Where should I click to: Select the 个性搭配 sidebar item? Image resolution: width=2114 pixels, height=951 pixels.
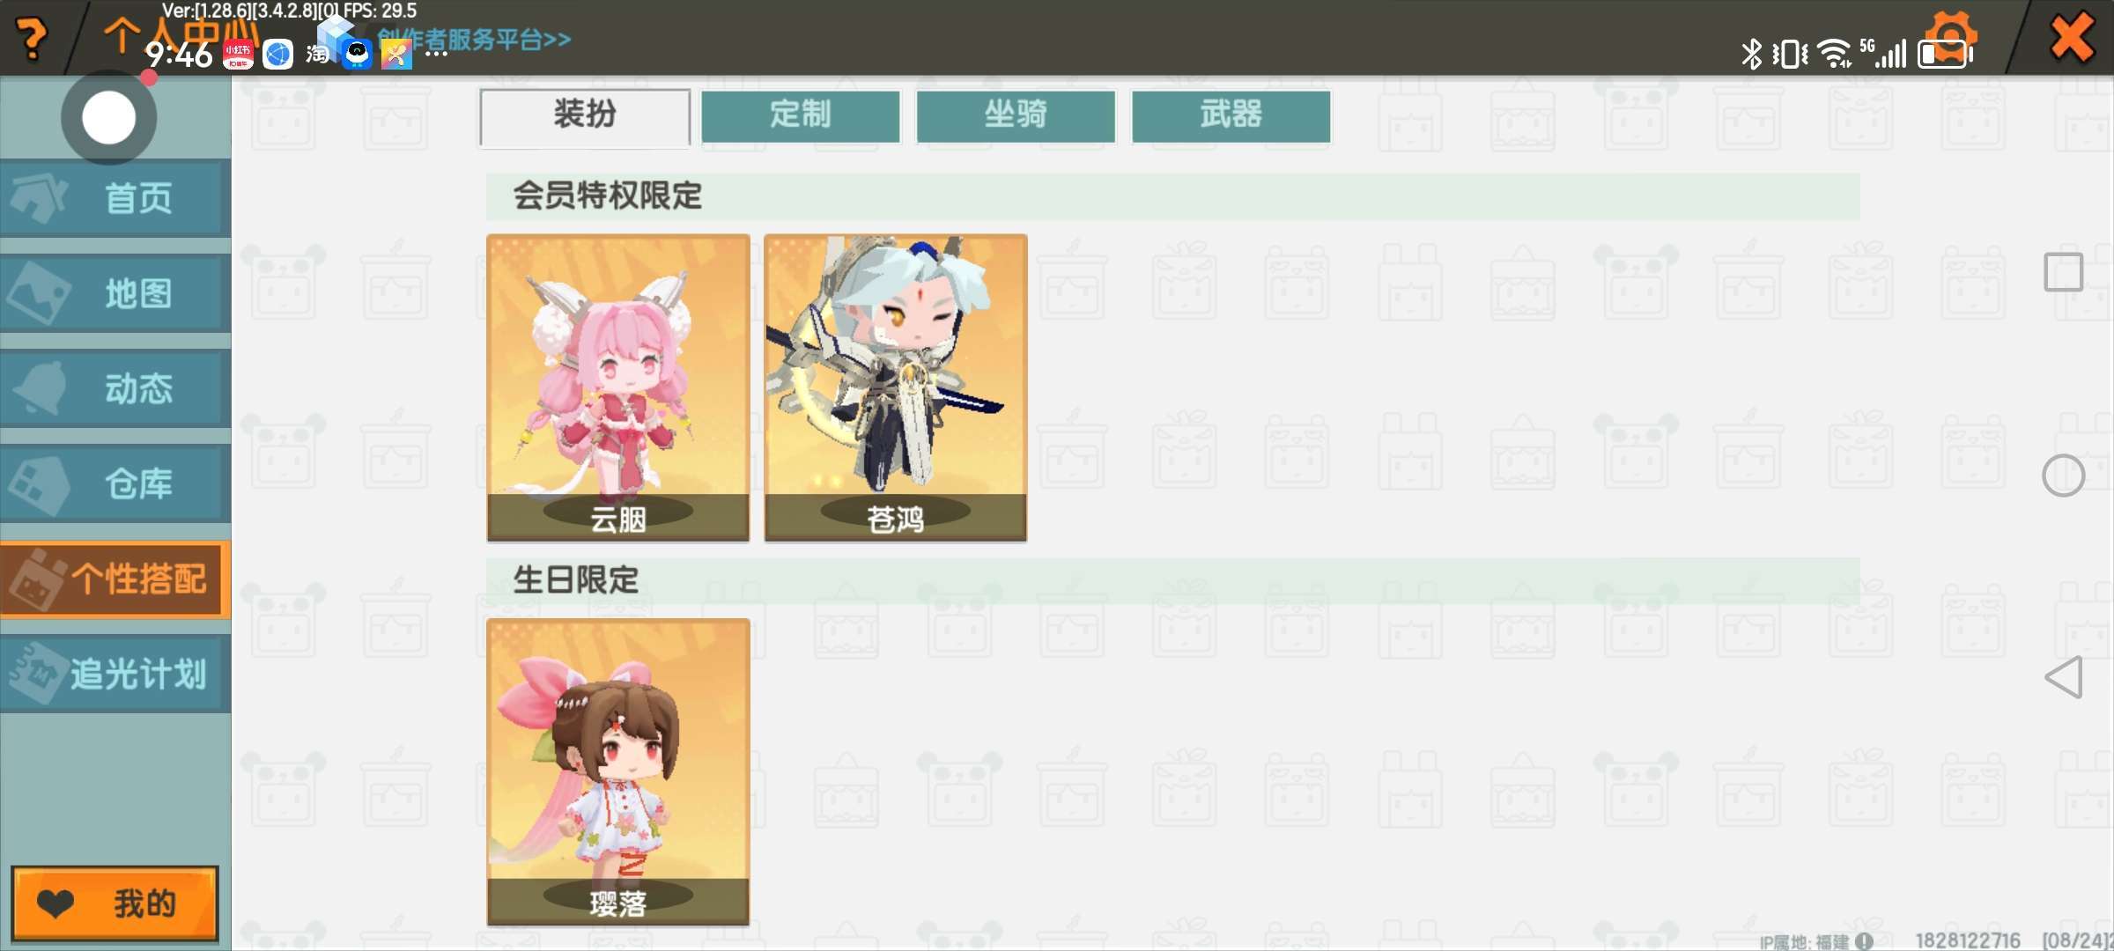[x=115, y=579]
